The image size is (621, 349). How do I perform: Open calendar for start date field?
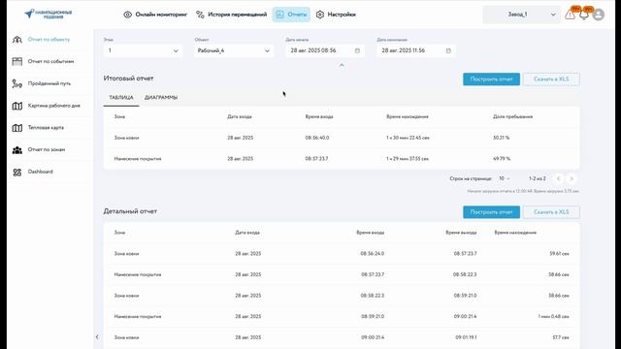point(357,50)
